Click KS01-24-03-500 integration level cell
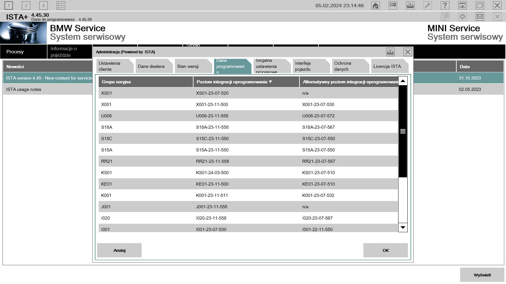Viewport: 506px width, 284px height. pyautogui.click(x=212, y=173)
